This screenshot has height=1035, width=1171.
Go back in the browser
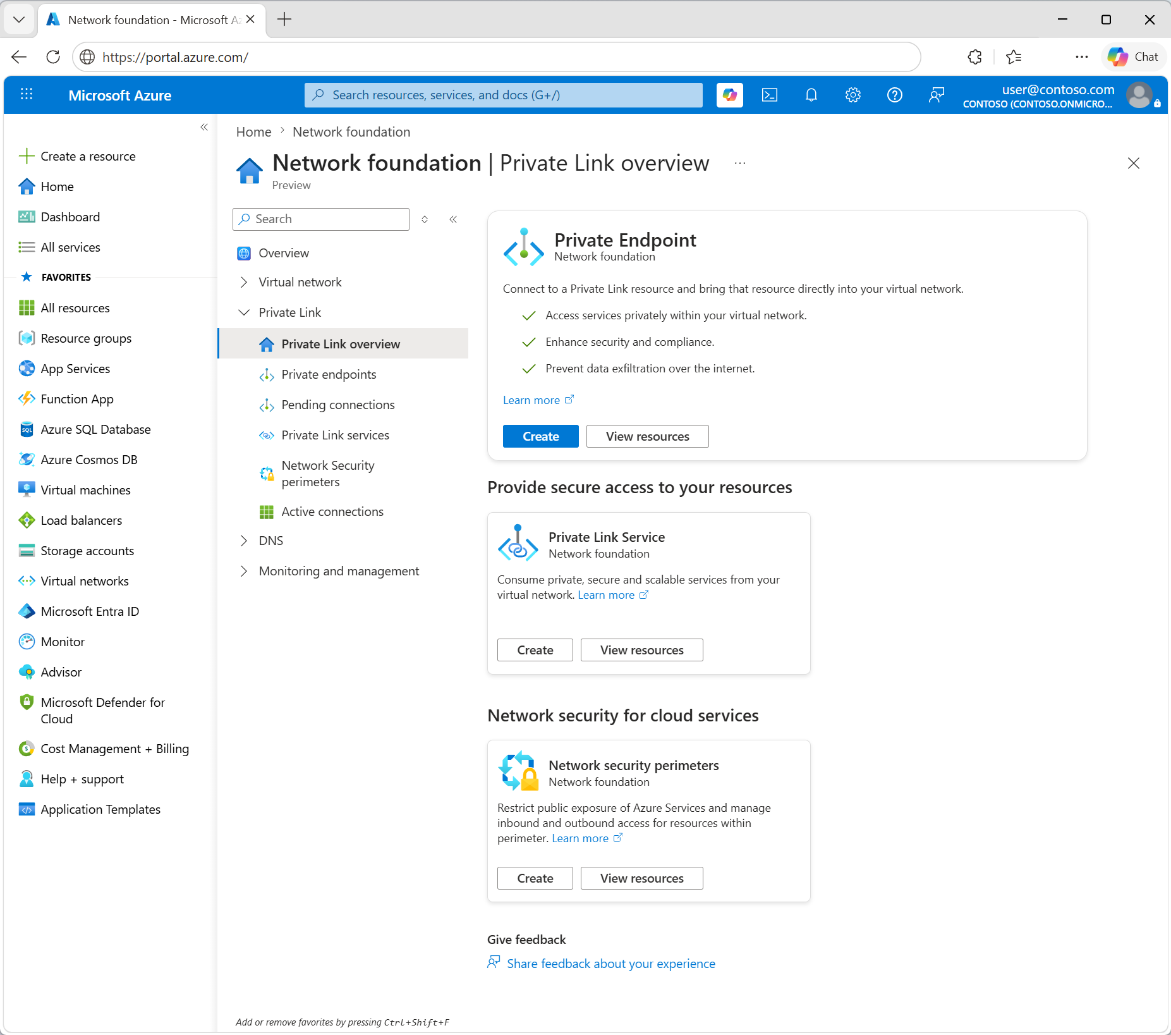(19, 57)
